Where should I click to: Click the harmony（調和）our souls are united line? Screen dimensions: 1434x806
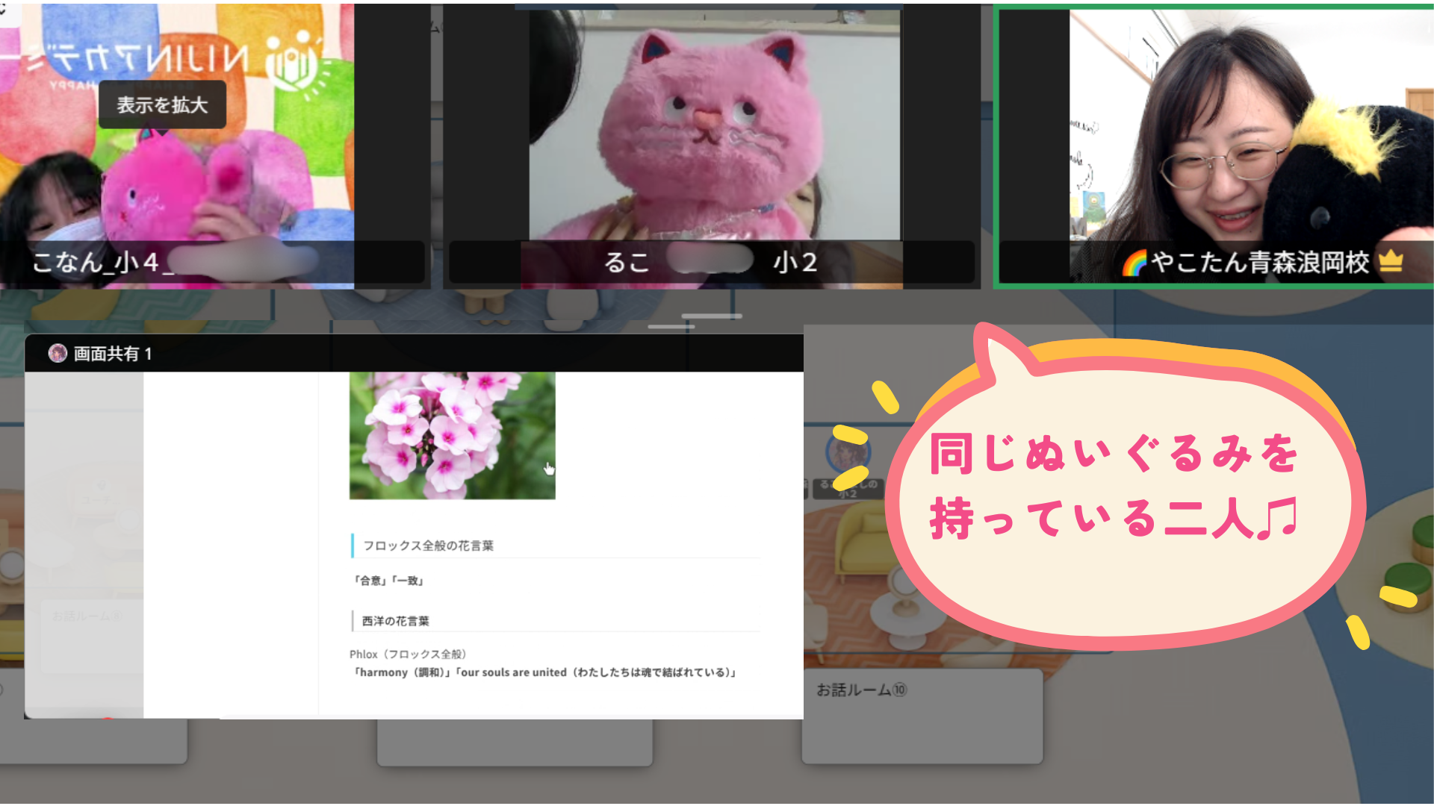tap(545, 672)
